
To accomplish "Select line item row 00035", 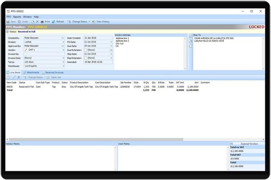I will click(103, 87).
